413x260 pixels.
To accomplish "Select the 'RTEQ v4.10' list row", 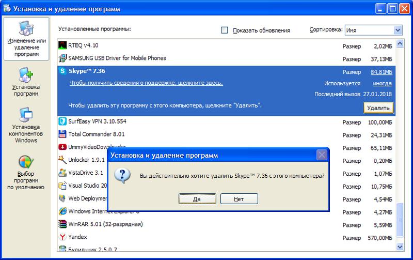I will [227, 45].
